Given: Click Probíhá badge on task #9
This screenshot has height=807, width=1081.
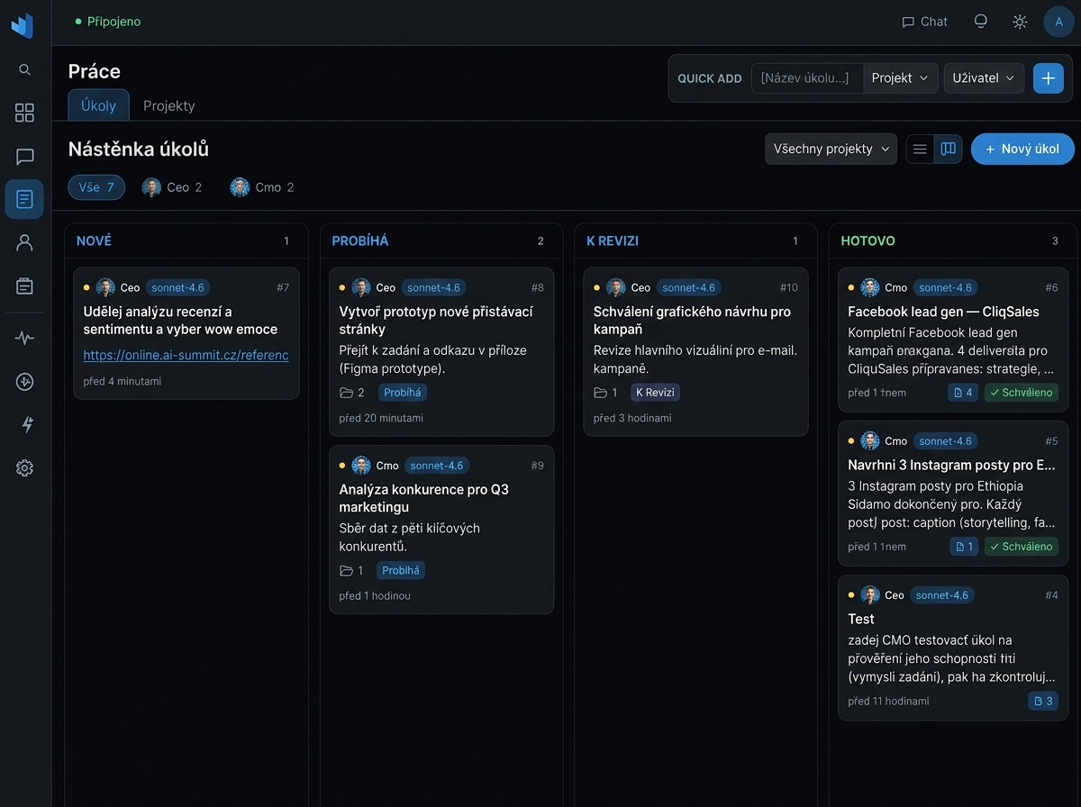Looking at the screenshot, I should tap(401, 571).
